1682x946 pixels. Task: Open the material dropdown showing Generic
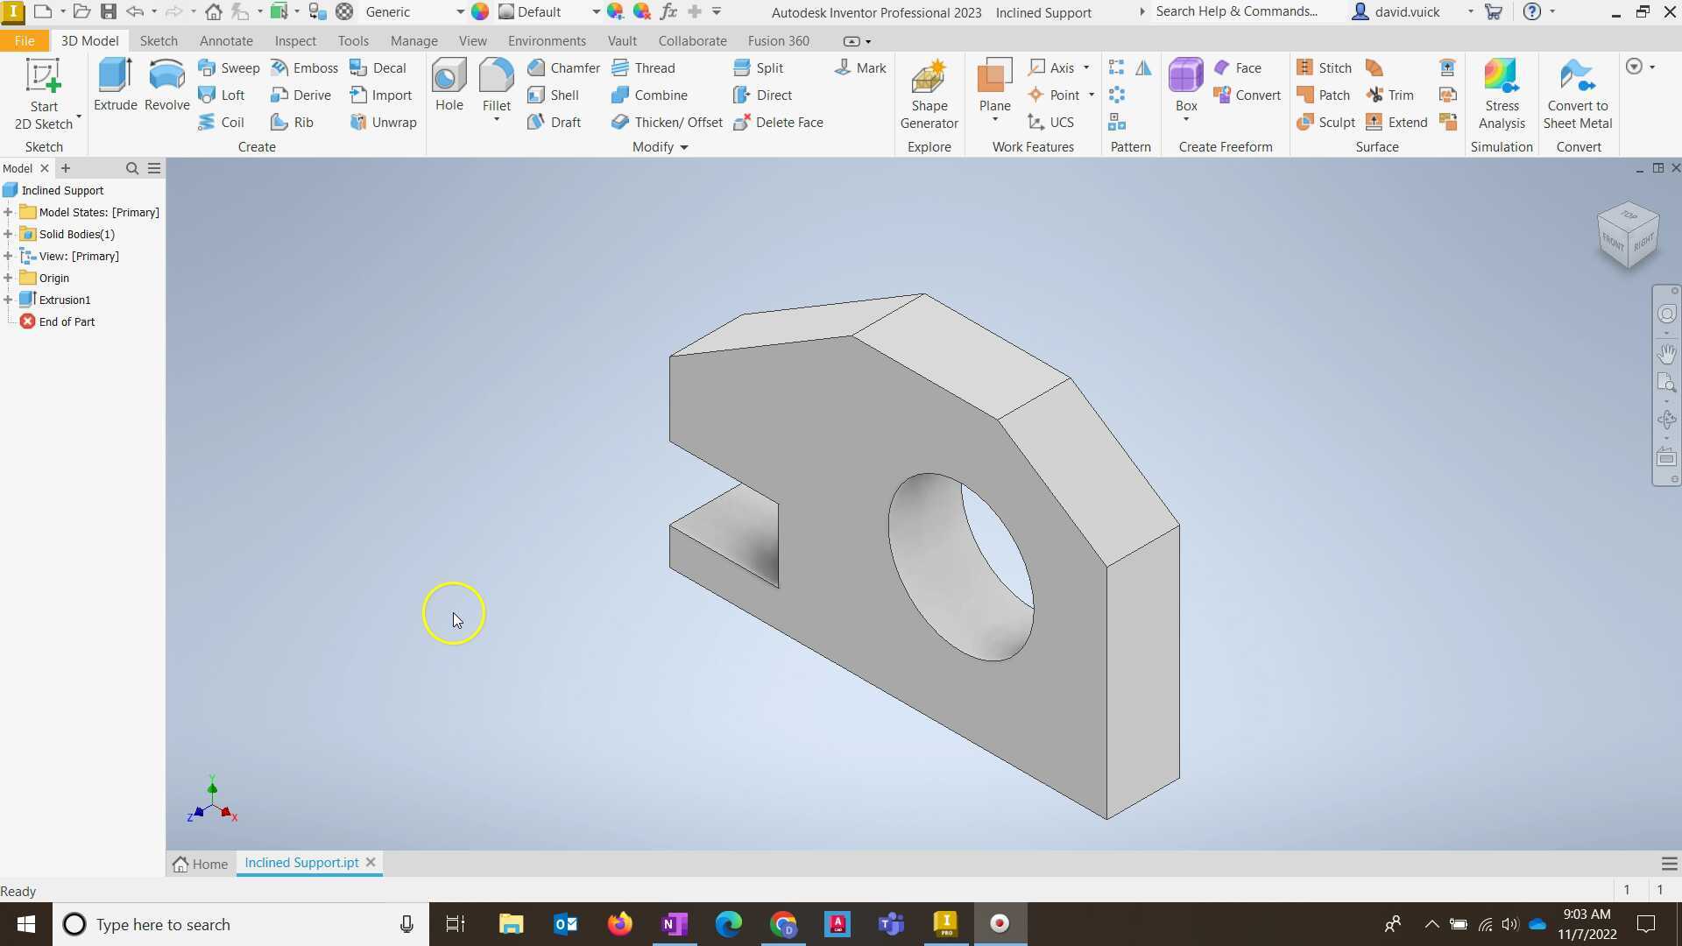point(459,11)
